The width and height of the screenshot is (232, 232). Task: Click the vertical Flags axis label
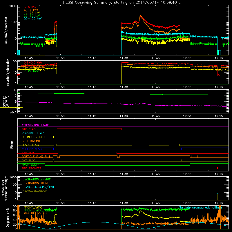(x=12, y=145)
